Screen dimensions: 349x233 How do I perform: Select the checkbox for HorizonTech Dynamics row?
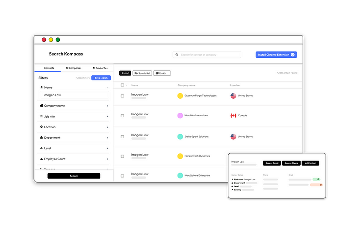point(123,156)
